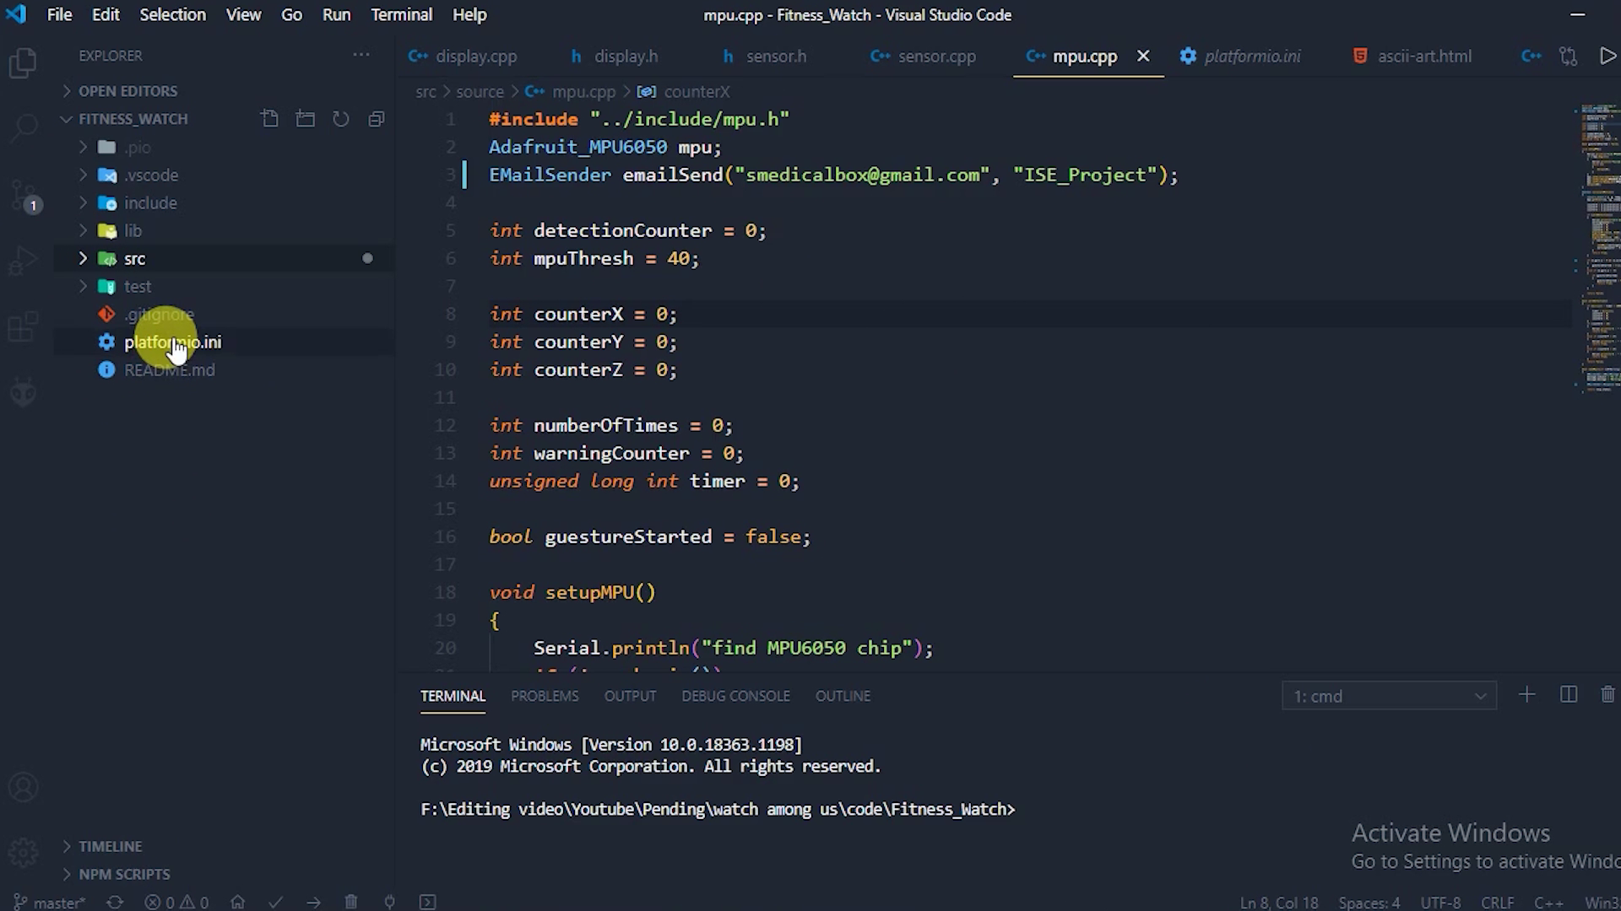Switch to the DEBUG CONSOLE tab
1621x911 pixels.
(x=735, y=696)
